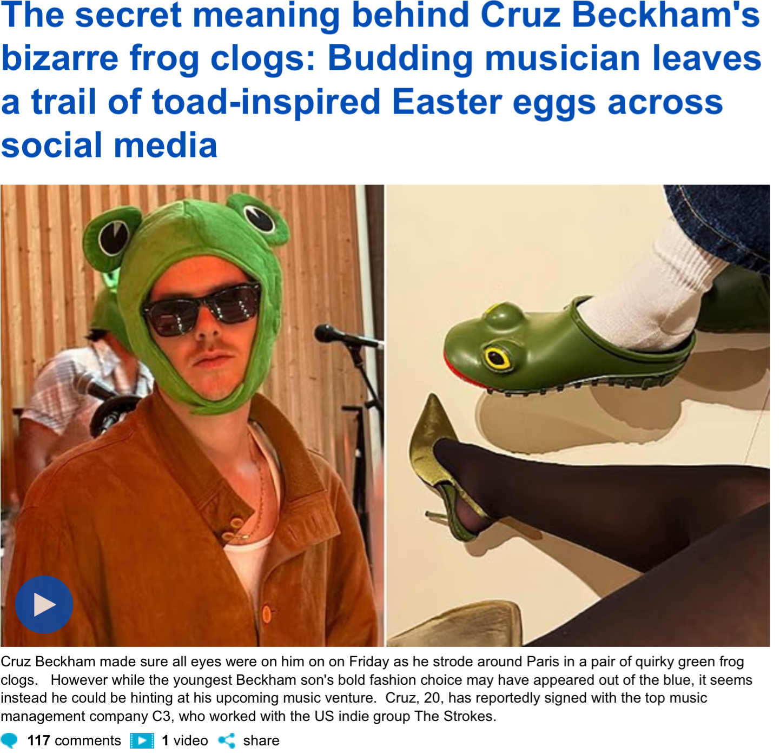Click the number 117 beside comments

[x=38, y=740]
